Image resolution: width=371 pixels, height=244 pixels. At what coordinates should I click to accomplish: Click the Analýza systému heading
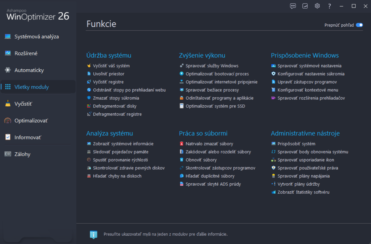click(x=110, y=133)
